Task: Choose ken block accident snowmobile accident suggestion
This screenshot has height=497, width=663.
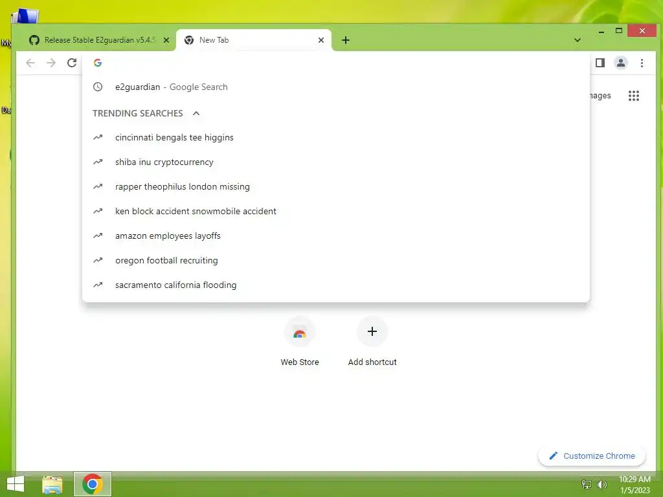Action: 336,211
